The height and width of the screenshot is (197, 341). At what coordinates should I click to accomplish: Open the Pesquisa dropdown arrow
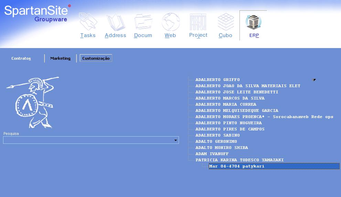[175, 140]
